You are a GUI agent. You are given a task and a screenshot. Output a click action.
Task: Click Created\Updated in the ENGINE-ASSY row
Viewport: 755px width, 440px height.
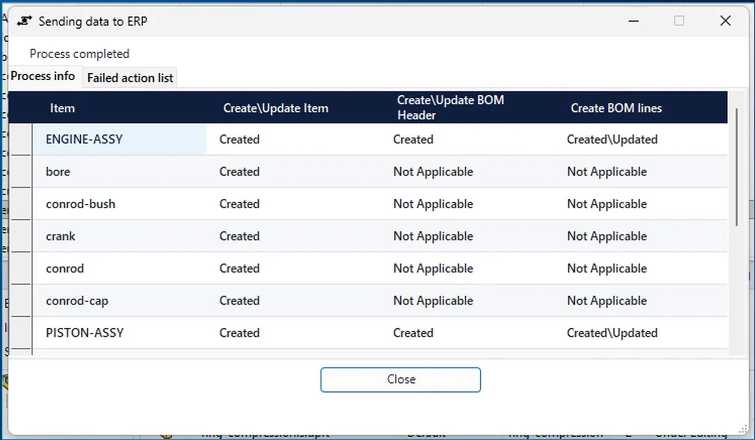612,139
